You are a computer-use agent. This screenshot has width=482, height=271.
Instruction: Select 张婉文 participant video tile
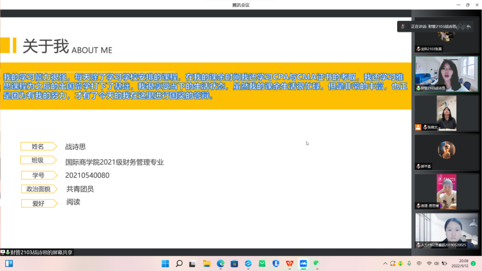coord(446,113)
